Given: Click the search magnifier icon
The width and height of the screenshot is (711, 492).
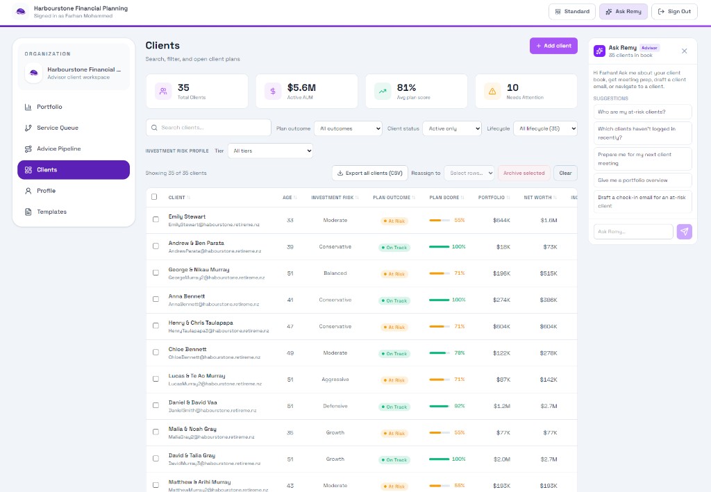Looking at the screenshot, I should (x=155, y=128).
